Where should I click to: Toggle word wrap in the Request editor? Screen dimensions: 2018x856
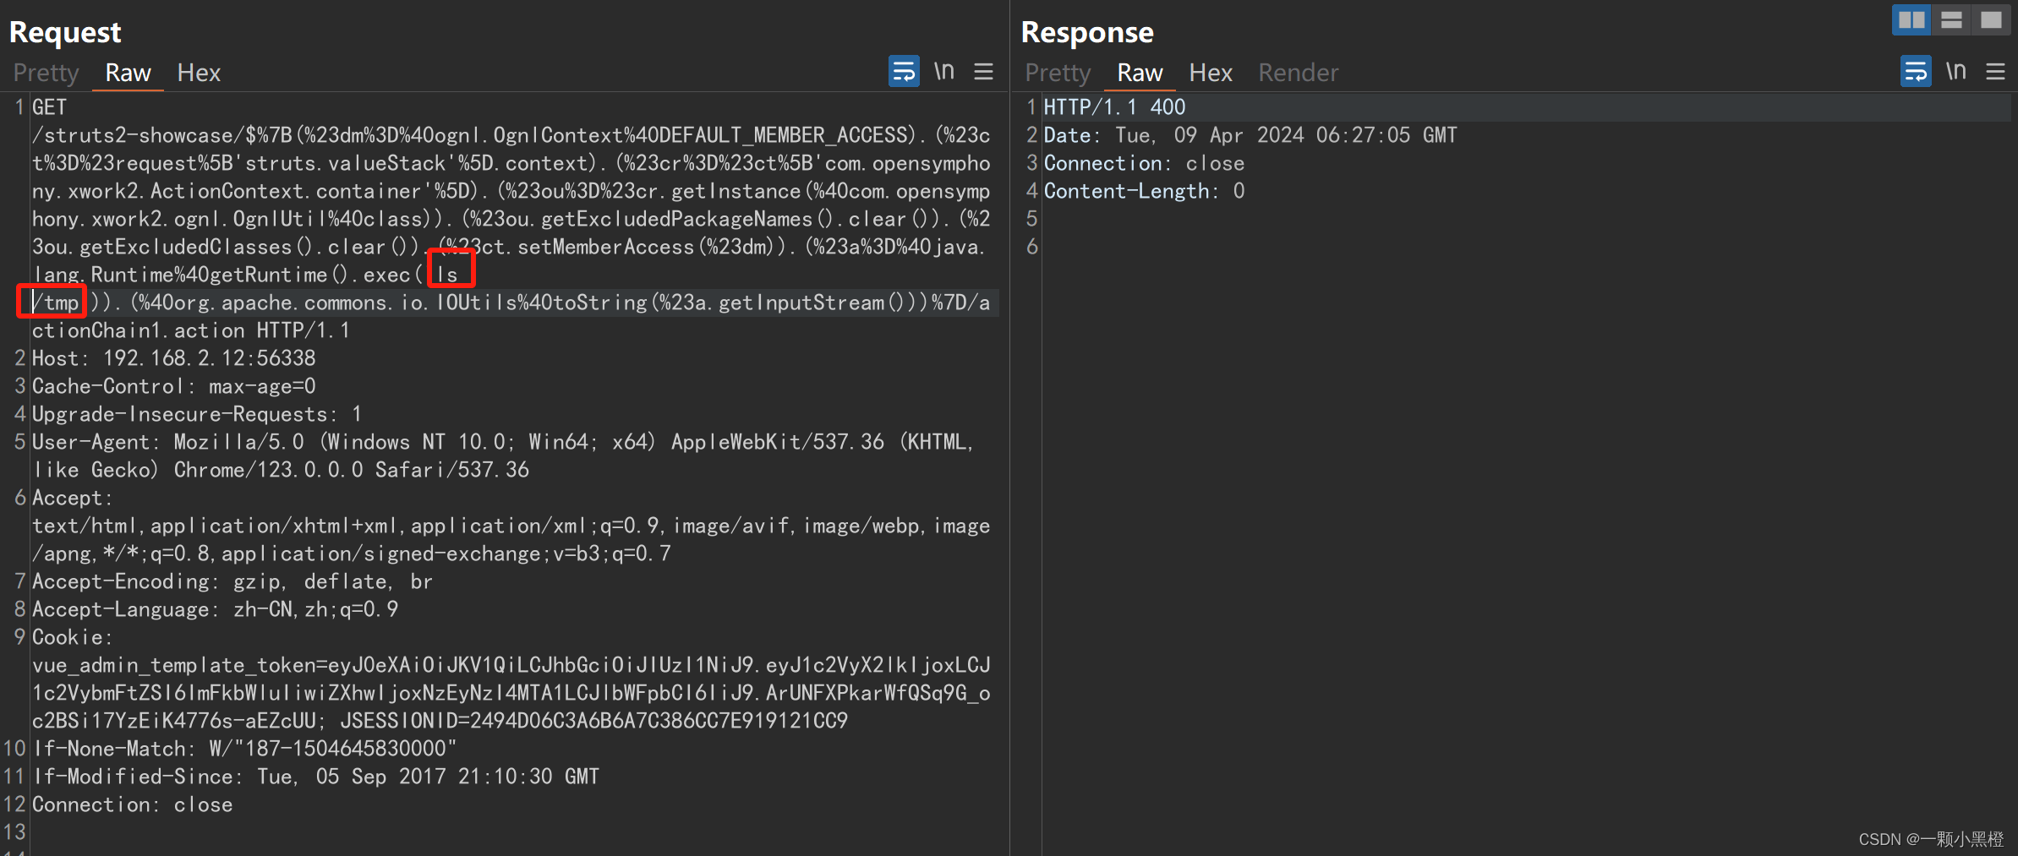pos(903,71)
